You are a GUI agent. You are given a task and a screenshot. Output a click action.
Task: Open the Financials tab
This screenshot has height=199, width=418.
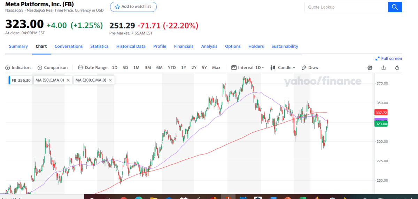184,46
